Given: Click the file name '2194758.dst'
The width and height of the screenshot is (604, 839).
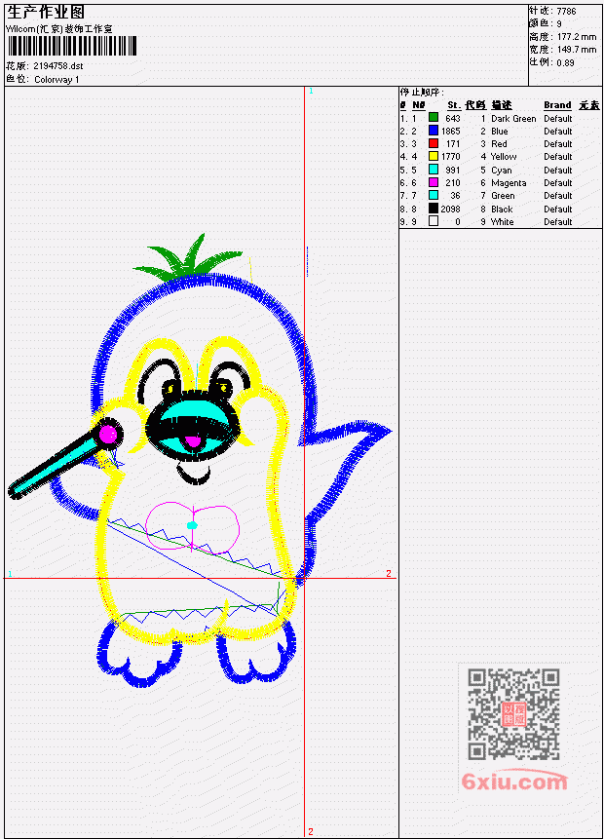Looking at the screenshot, I should pyautogui.click(x=58, y=66).
